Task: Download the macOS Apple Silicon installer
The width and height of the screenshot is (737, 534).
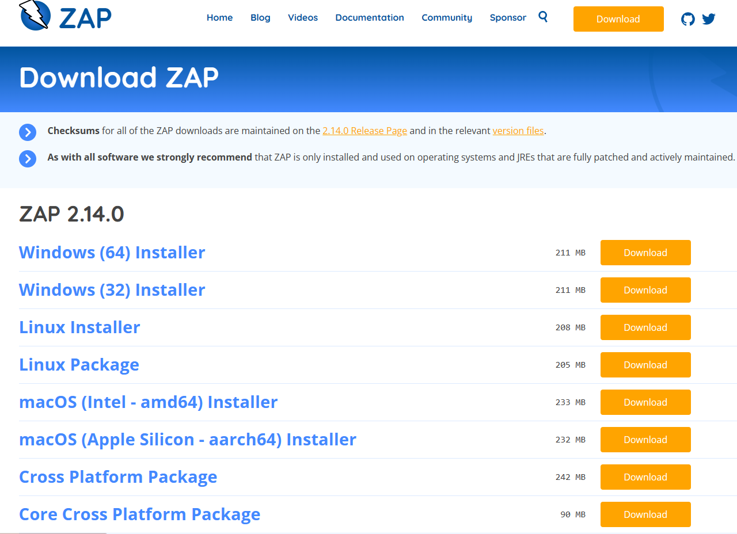Action: point(645,440)
